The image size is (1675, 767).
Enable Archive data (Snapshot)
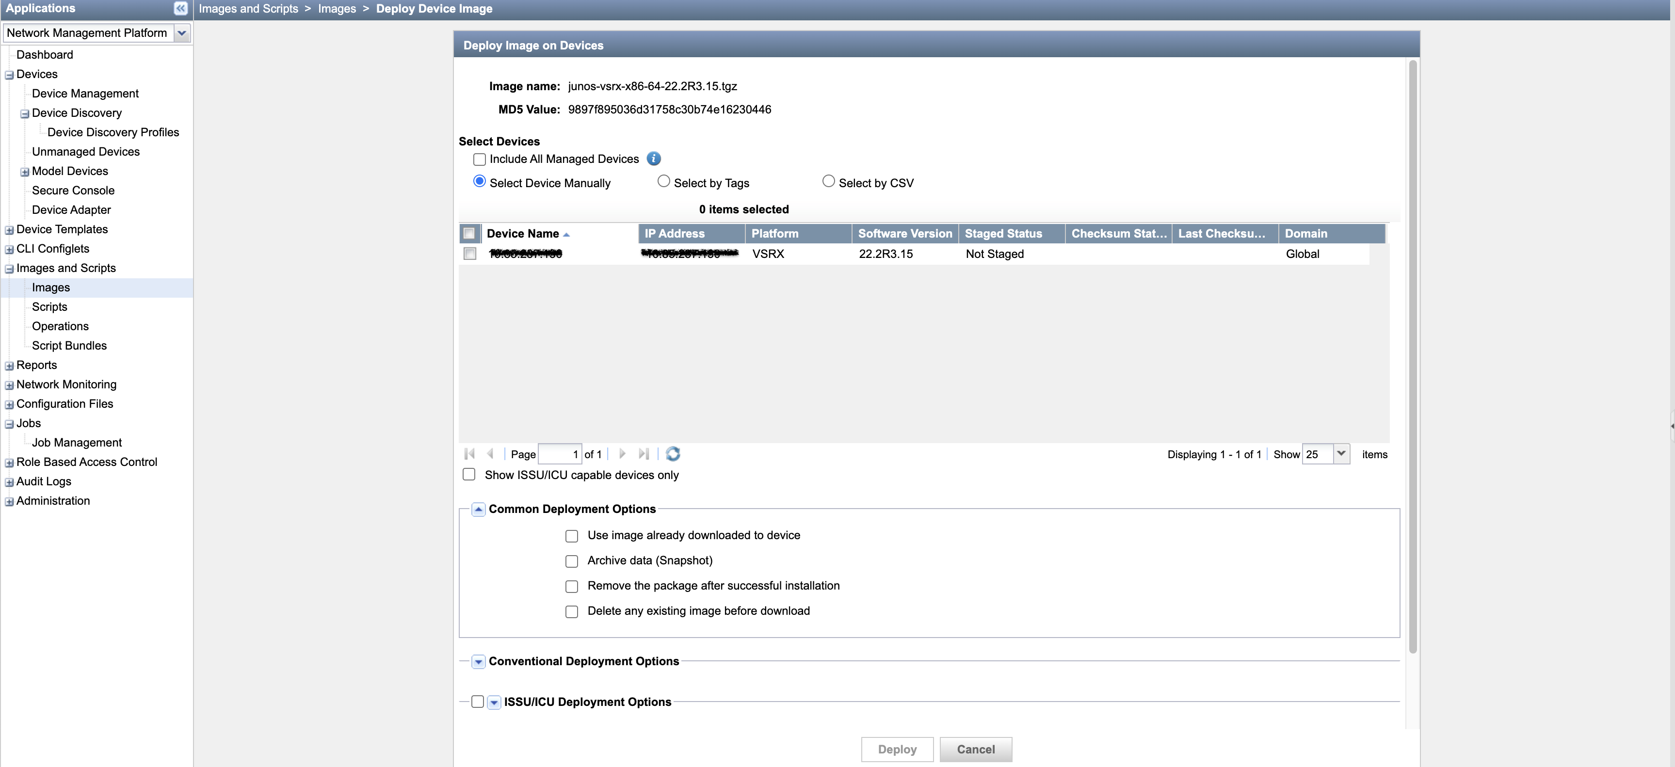[x=572, y=561]
